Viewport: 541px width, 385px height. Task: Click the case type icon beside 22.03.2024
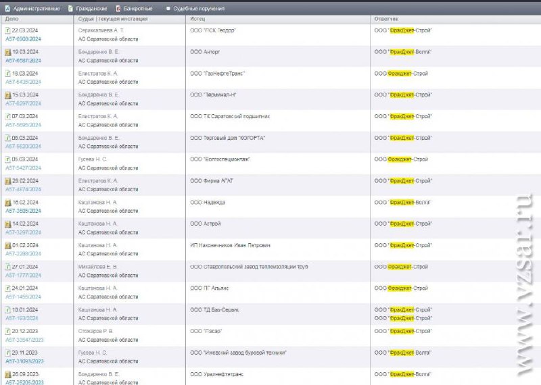point(7,30)
